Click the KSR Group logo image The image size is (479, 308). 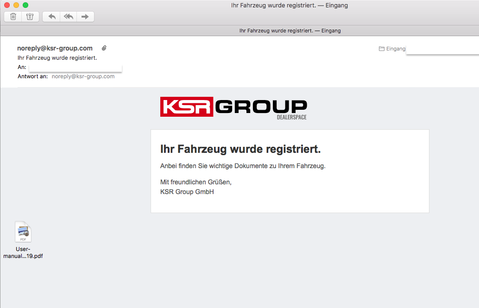[233, 107]
